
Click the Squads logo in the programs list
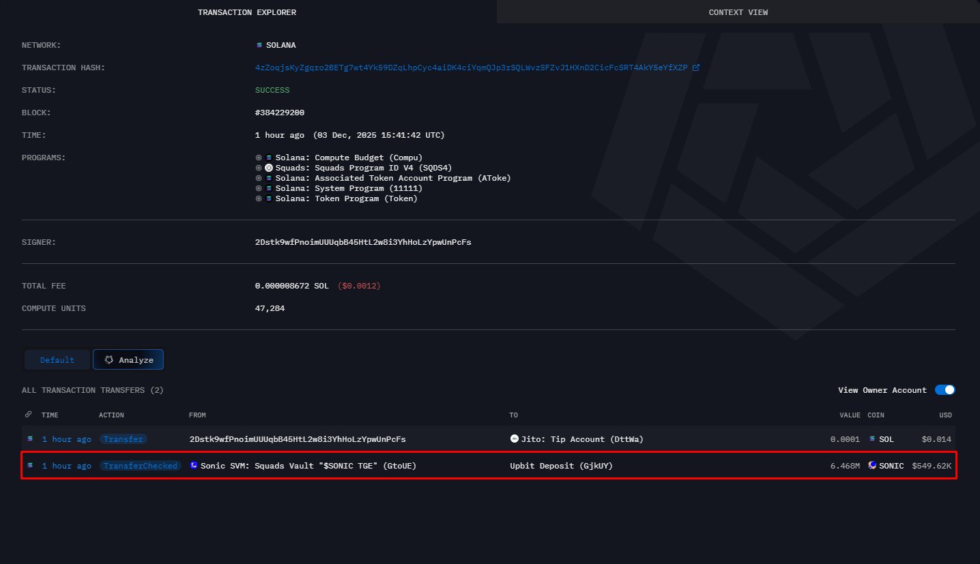tap(269, 168)
